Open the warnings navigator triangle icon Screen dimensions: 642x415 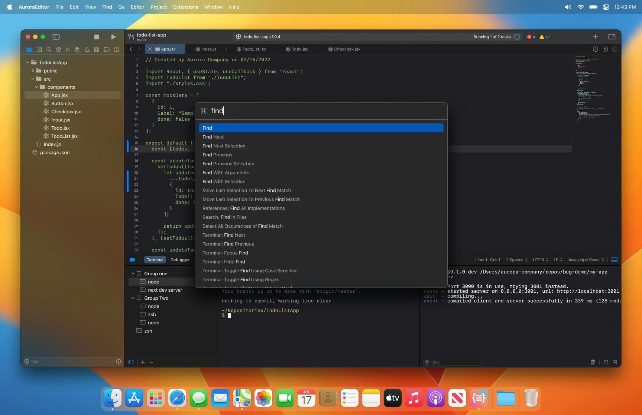(x=87, y=49)
